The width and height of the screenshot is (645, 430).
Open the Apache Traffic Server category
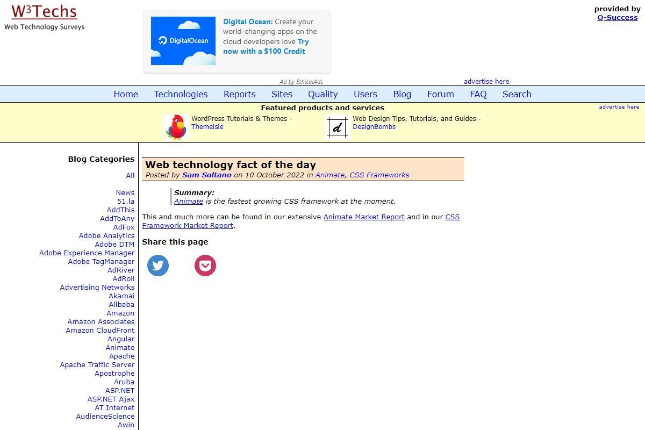click(97, 364)
